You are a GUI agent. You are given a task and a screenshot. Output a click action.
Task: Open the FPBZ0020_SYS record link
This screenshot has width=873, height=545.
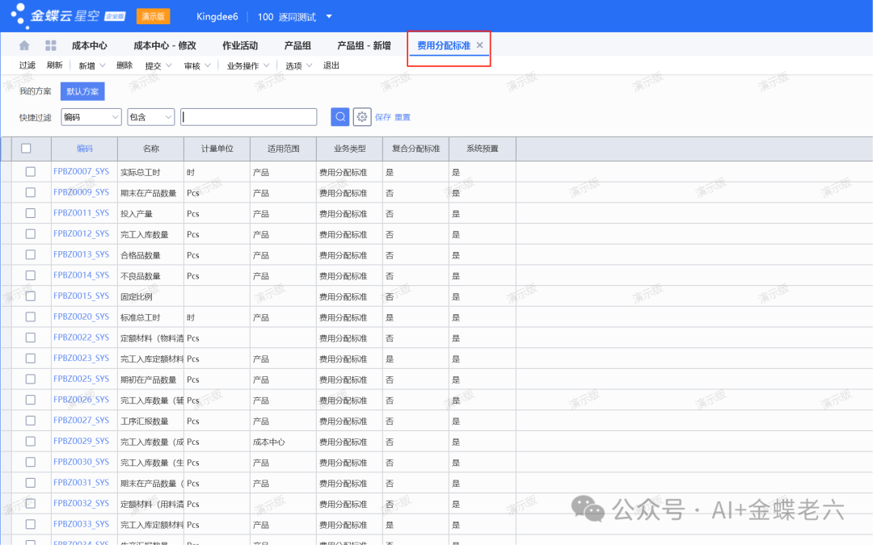tap(81, 317)
